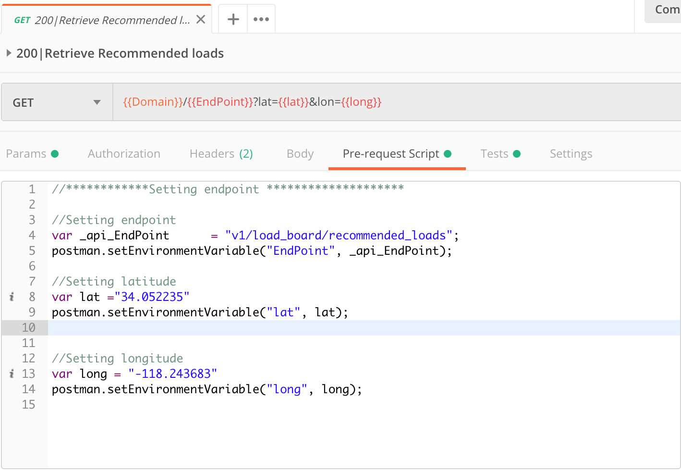Click the Comments button at top right
The width and height of the screenshot is (681, 473).
663,11
